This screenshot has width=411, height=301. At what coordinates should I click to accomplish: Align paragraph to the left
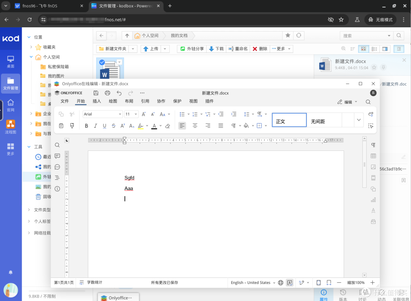point(182,126)
